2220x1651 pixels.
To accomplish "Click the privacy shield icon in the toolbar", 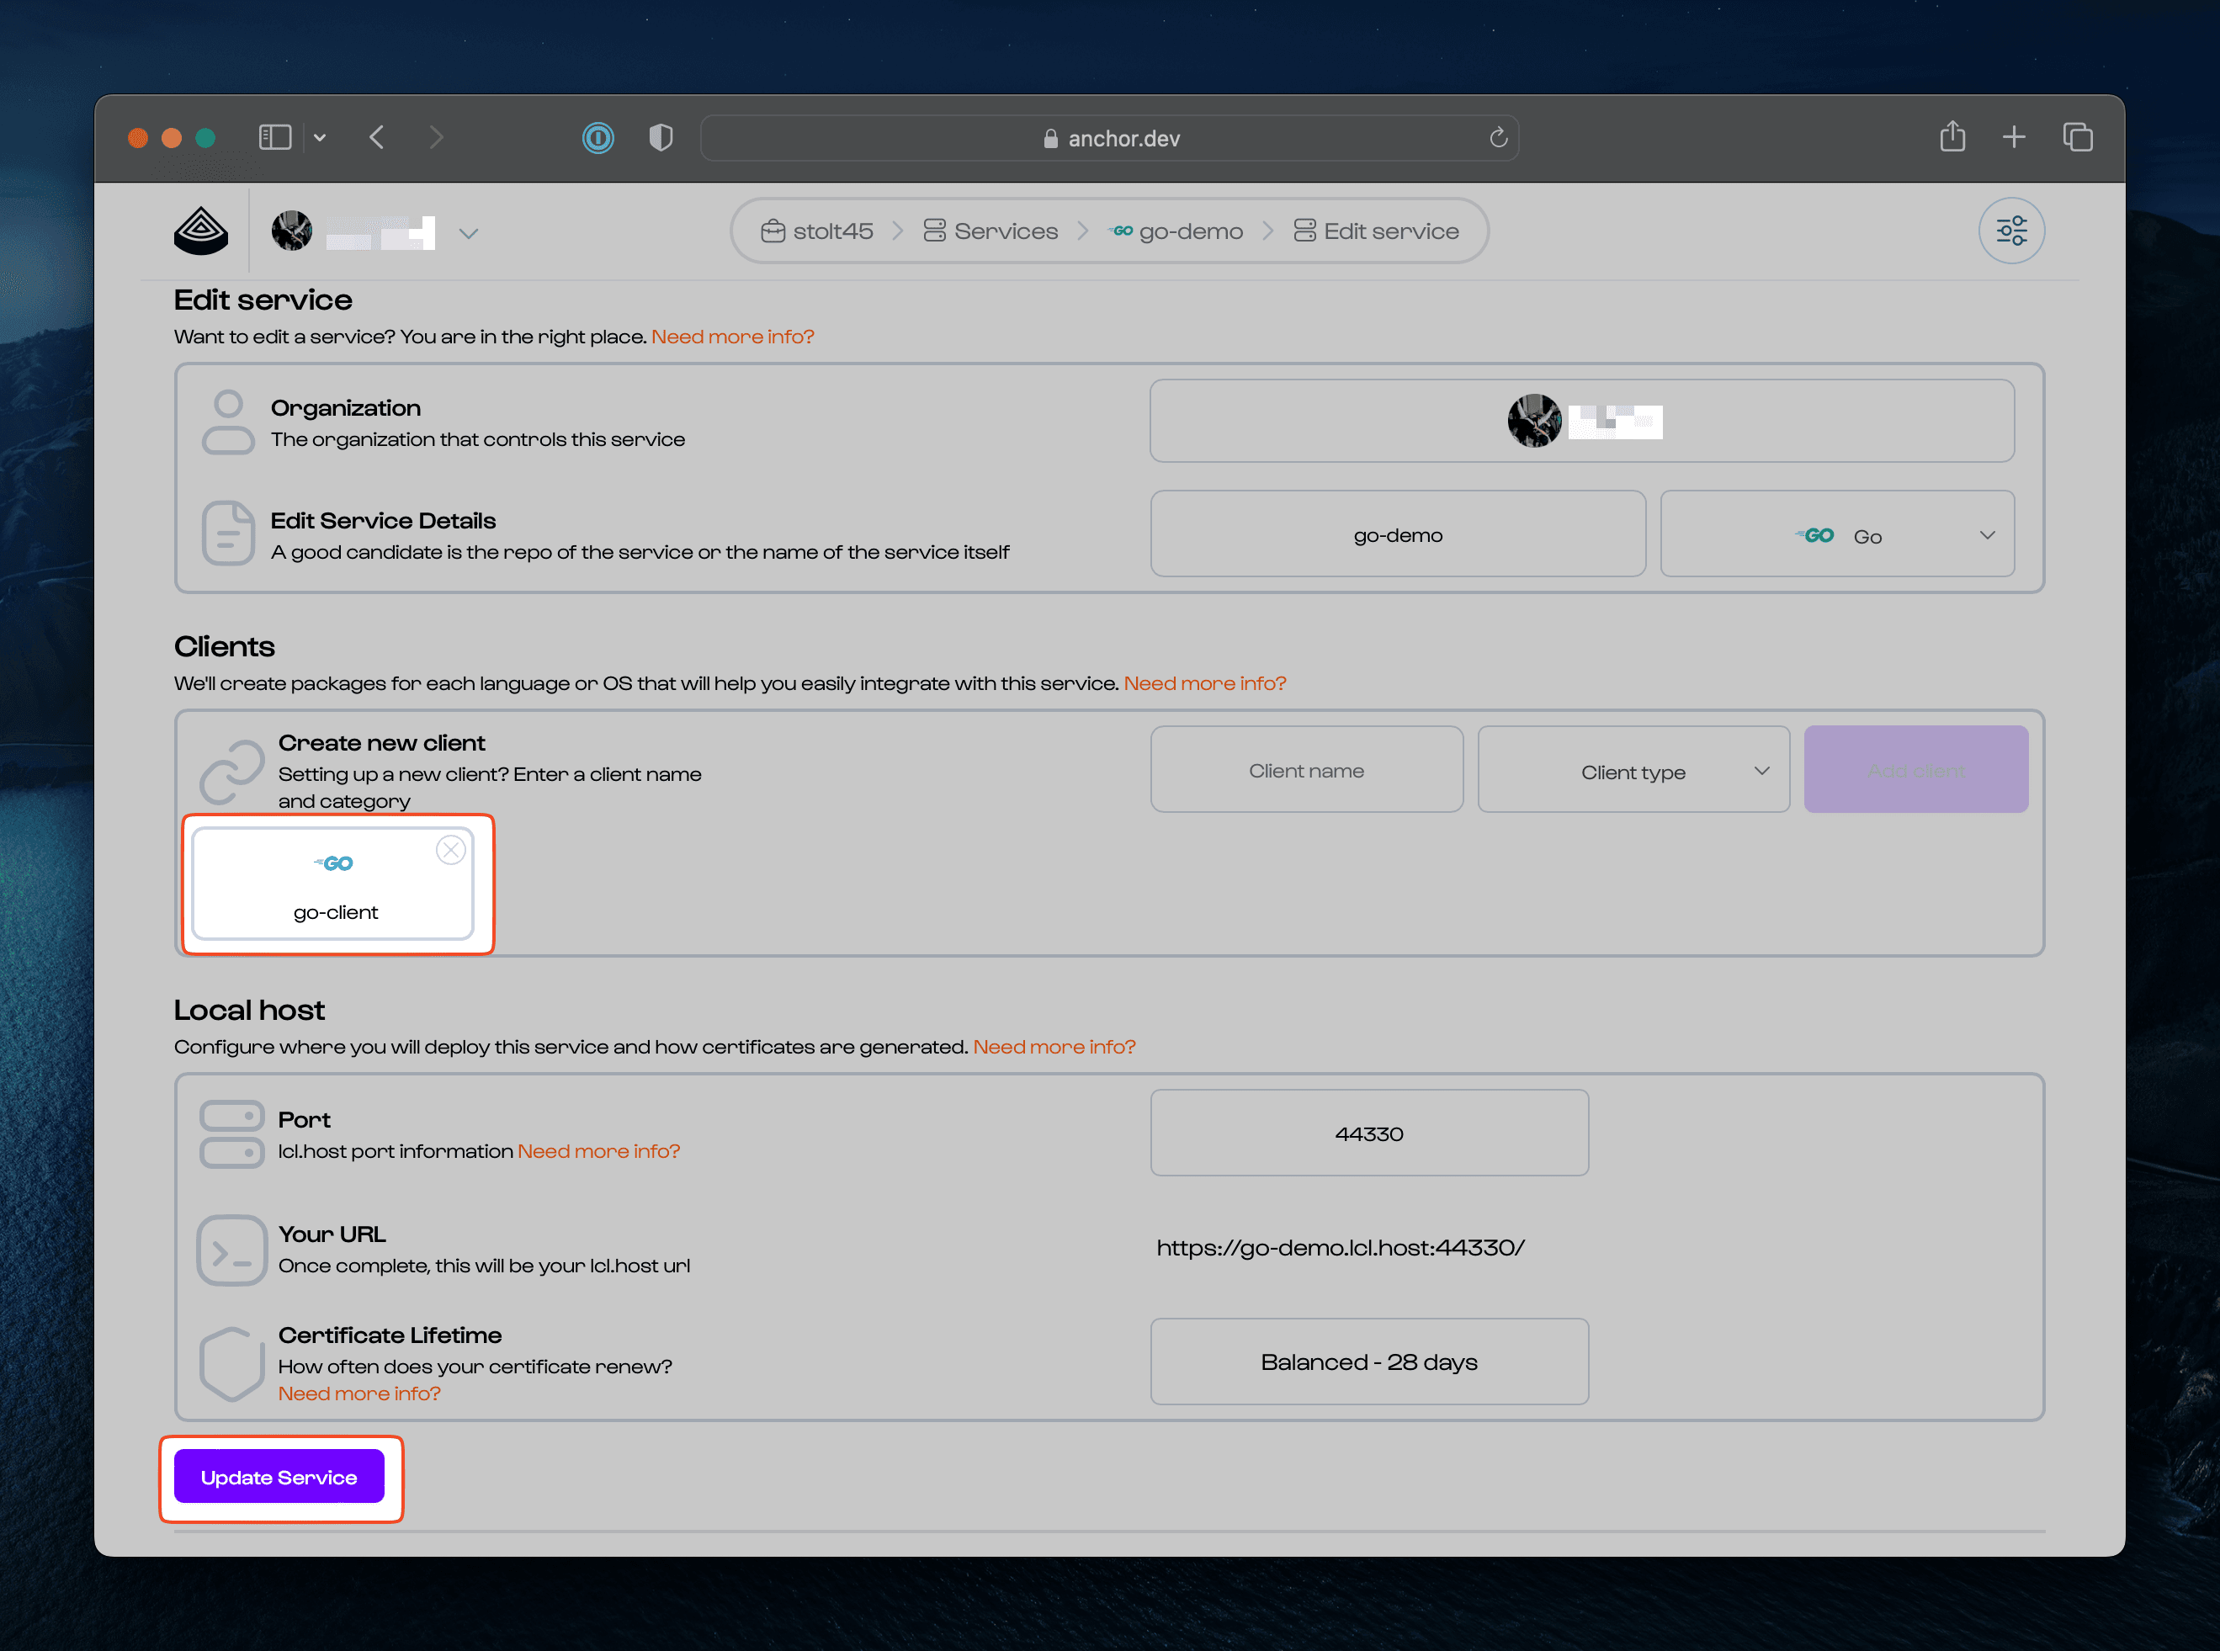I will coord(660,138).
